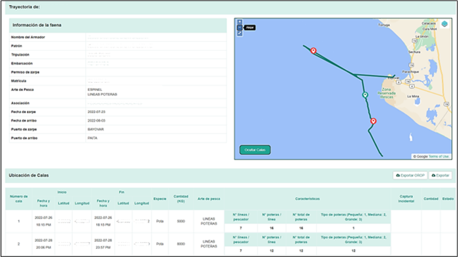This screenshot has width=458, height=257.
Task: Click the Especie column header
Action: point(160,199)
